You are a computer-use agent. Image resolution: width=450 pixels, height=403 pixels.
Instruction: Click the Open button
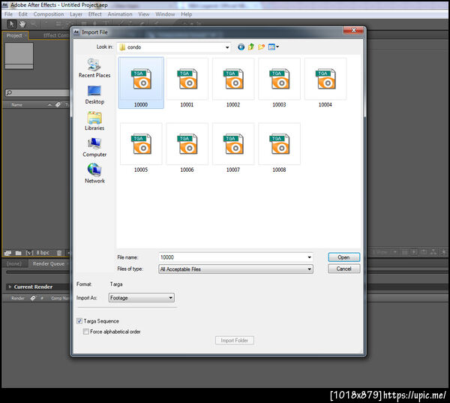pyautogui.click(x=343, y=257)
